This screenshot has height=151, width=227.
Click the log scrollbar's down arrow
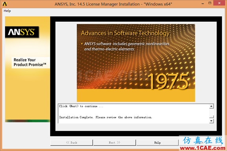pyautogui.click(x=212, y=121)
